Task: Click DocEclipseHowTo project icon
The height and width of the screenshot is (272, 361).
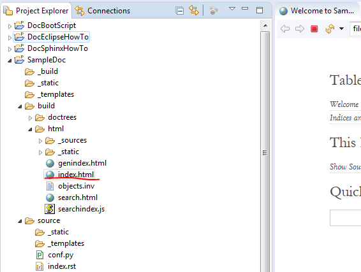Action: pos(19,37)
